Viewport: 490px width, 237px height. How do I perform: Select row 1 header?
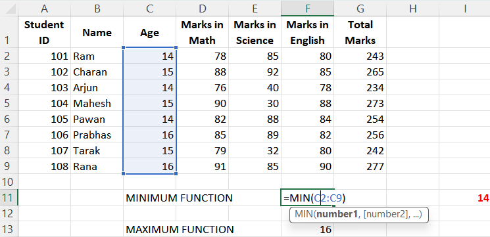9,32
